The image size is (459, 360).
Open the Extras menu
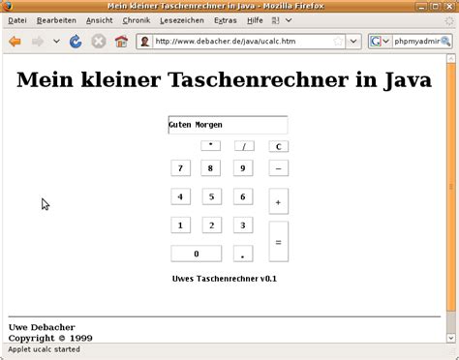(x=226, y=20)
